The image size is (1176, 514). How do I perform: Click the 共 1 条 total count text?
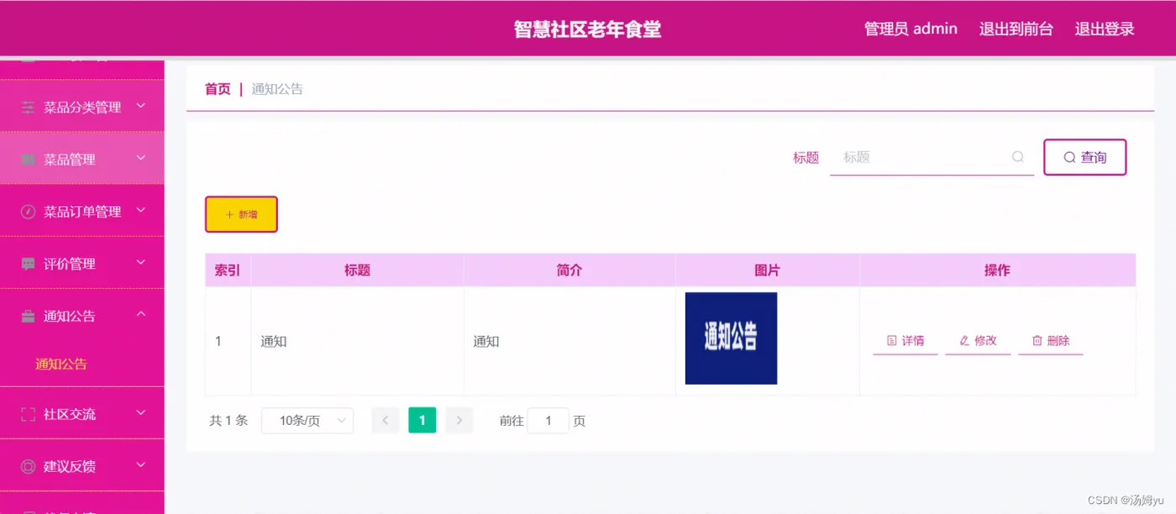pos(228,421)
